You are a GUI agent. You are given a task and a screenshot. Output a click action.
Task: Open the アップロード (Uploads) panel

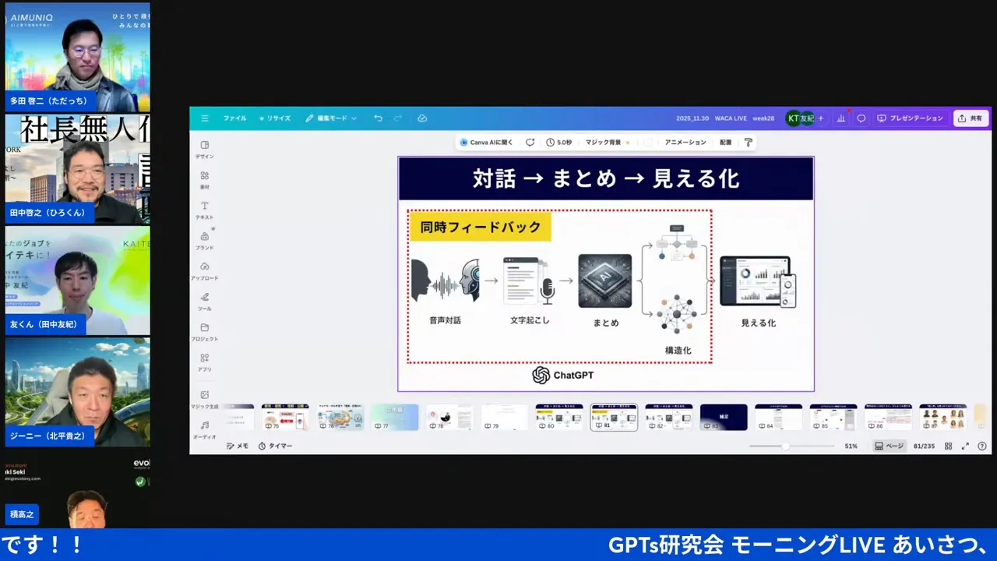[x=204, y=272]
